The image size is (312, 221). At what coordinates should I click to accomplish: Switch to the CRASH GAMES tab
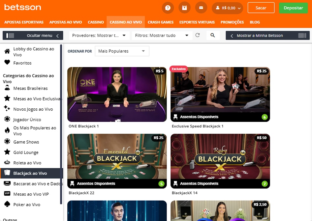[161, 22]
